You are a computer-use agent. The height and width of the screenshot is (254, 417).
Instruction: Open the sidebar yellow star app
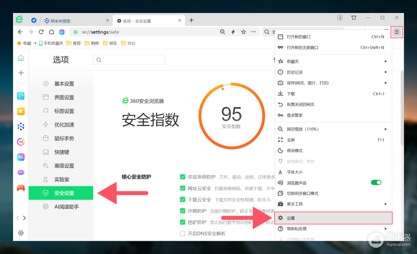(21, 111)
